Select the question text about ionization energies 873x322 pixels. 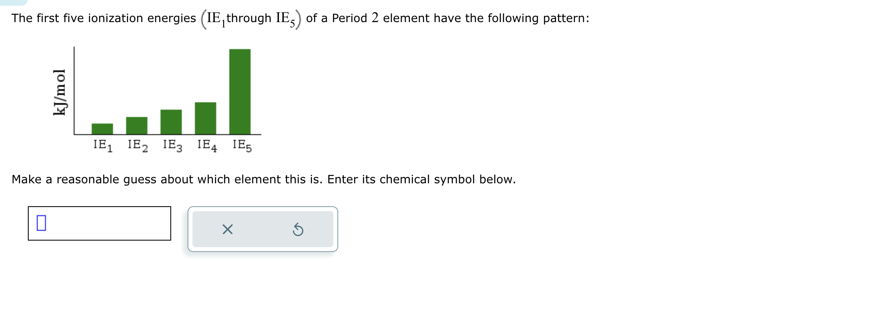click(299, 17)
